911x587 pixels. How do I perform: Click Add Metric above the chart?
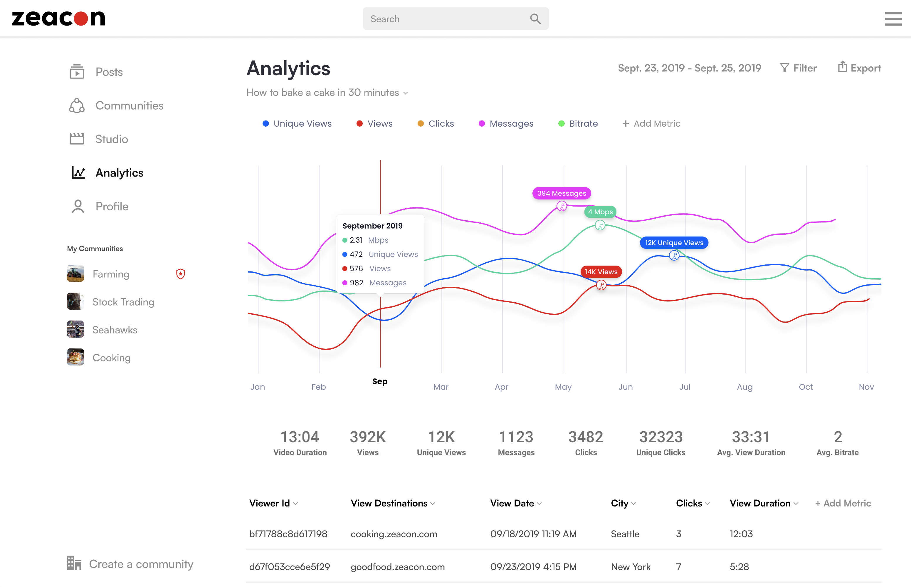tap(651, 123)
